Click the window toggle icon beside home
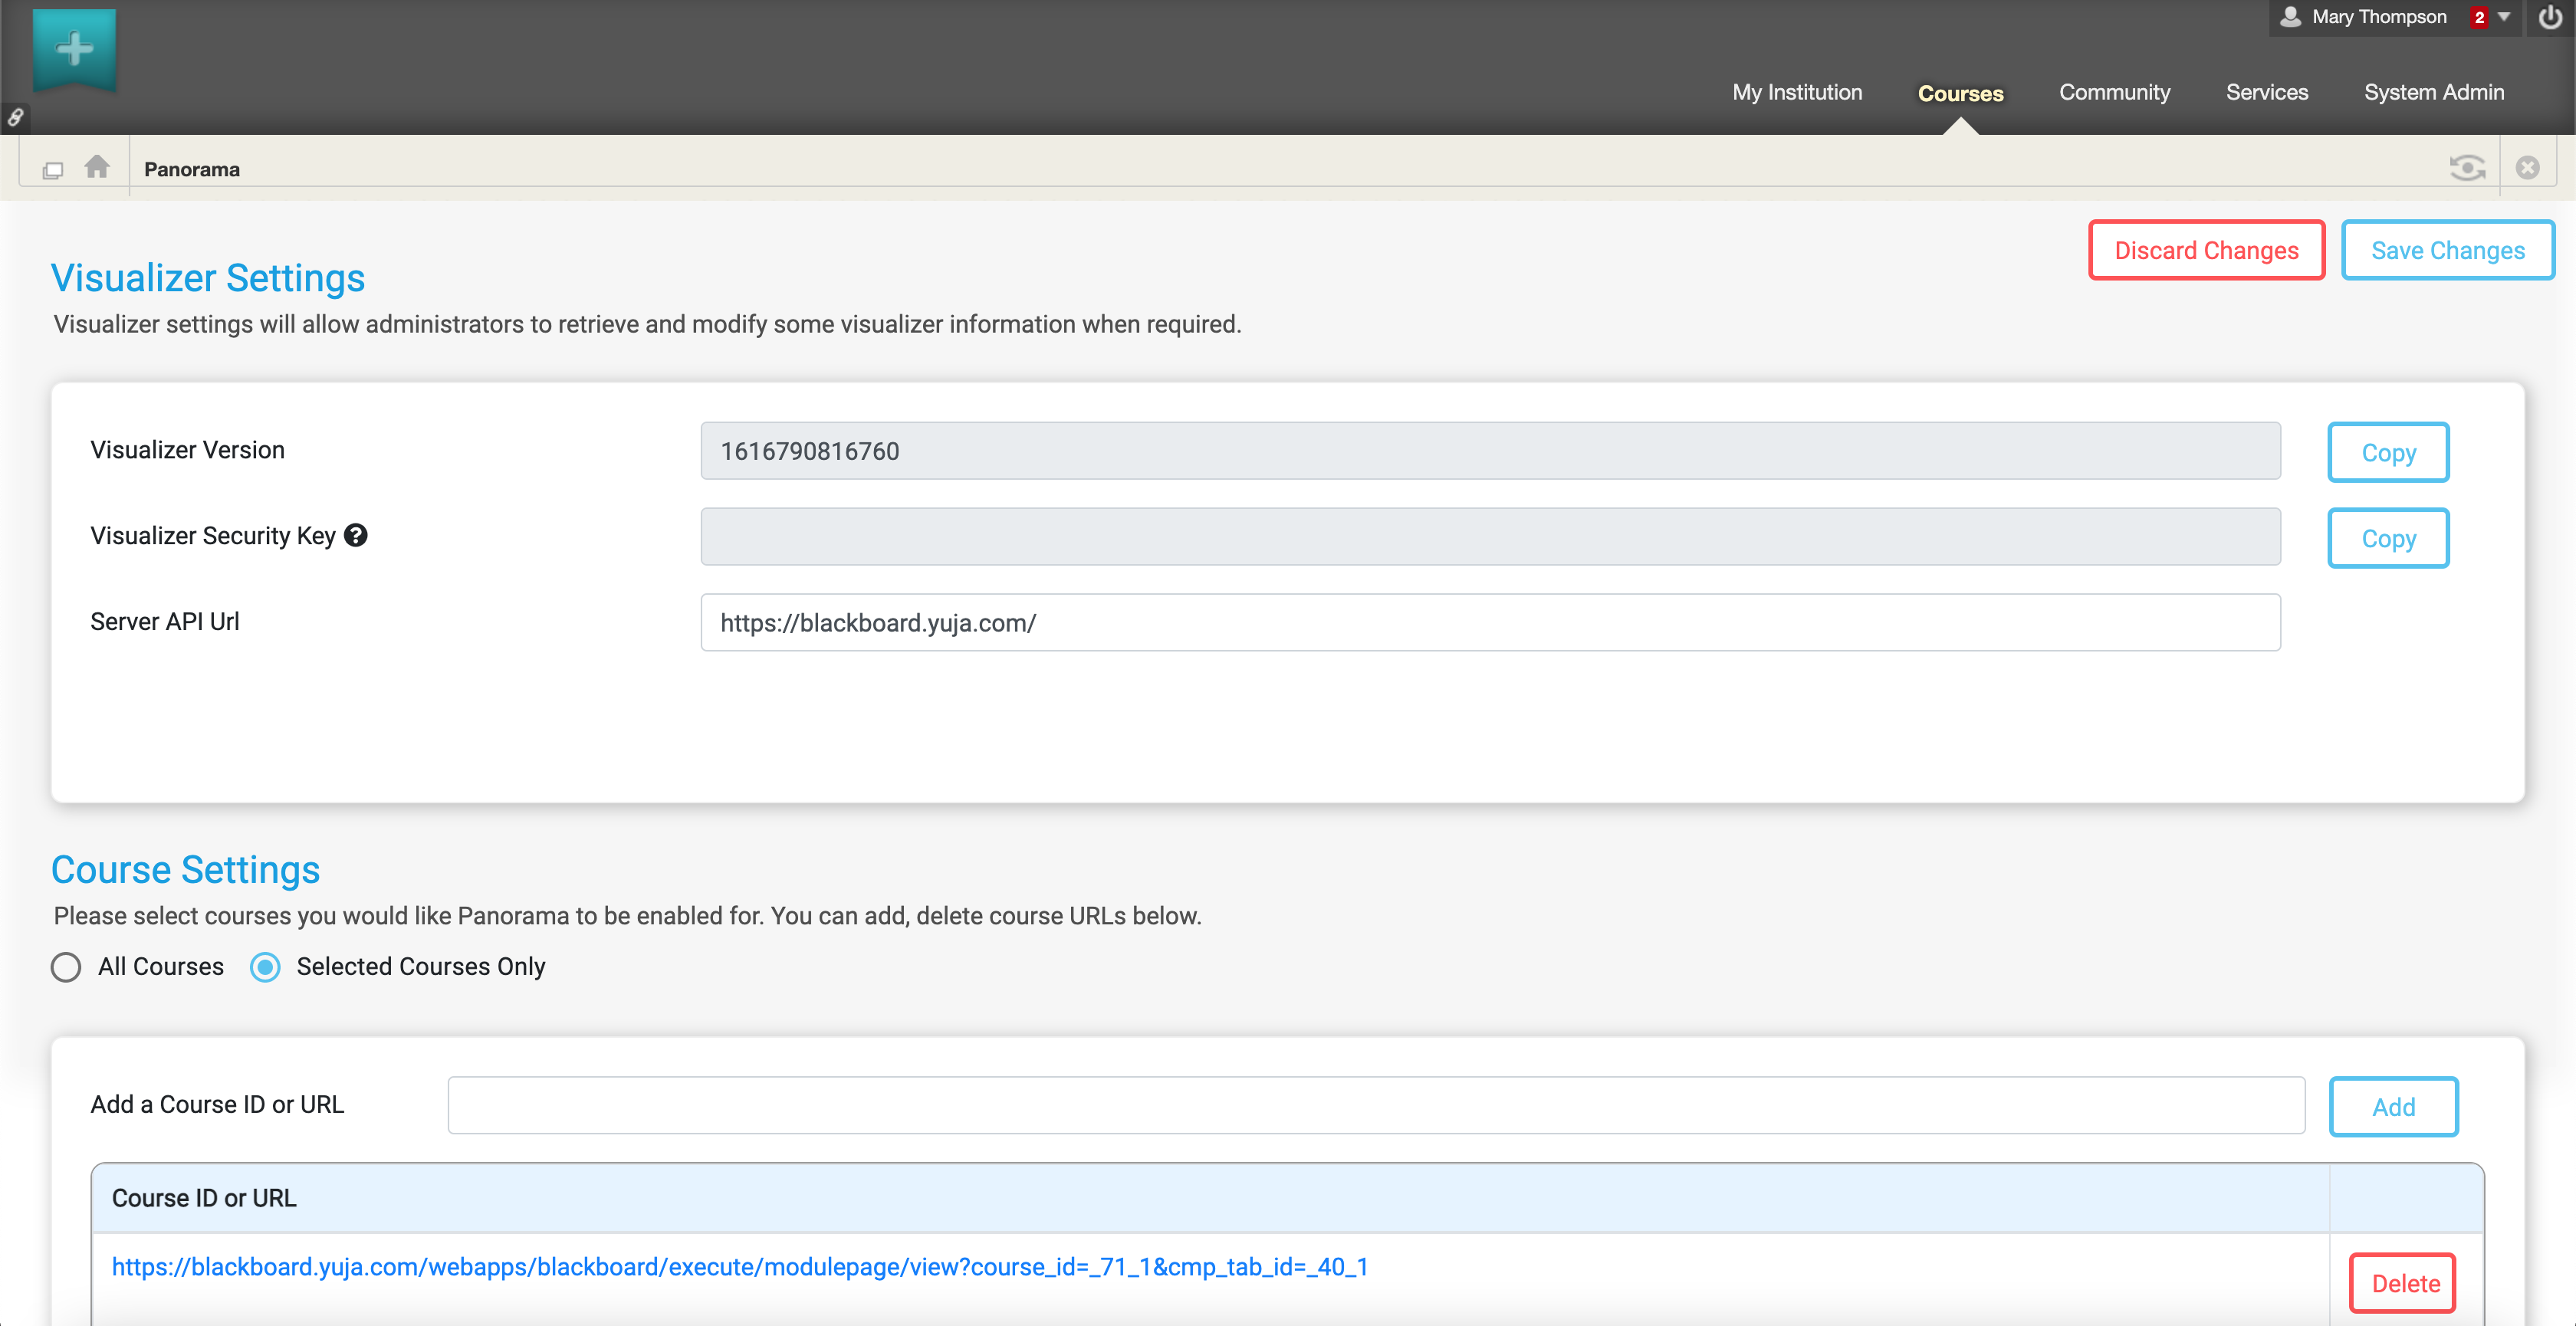 (x=53, y=170)
